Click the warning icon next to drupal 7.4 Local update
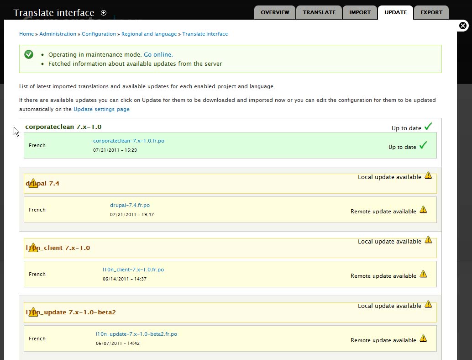The width and height of the screenshot is (472, 360). click(x=428, y=175)
